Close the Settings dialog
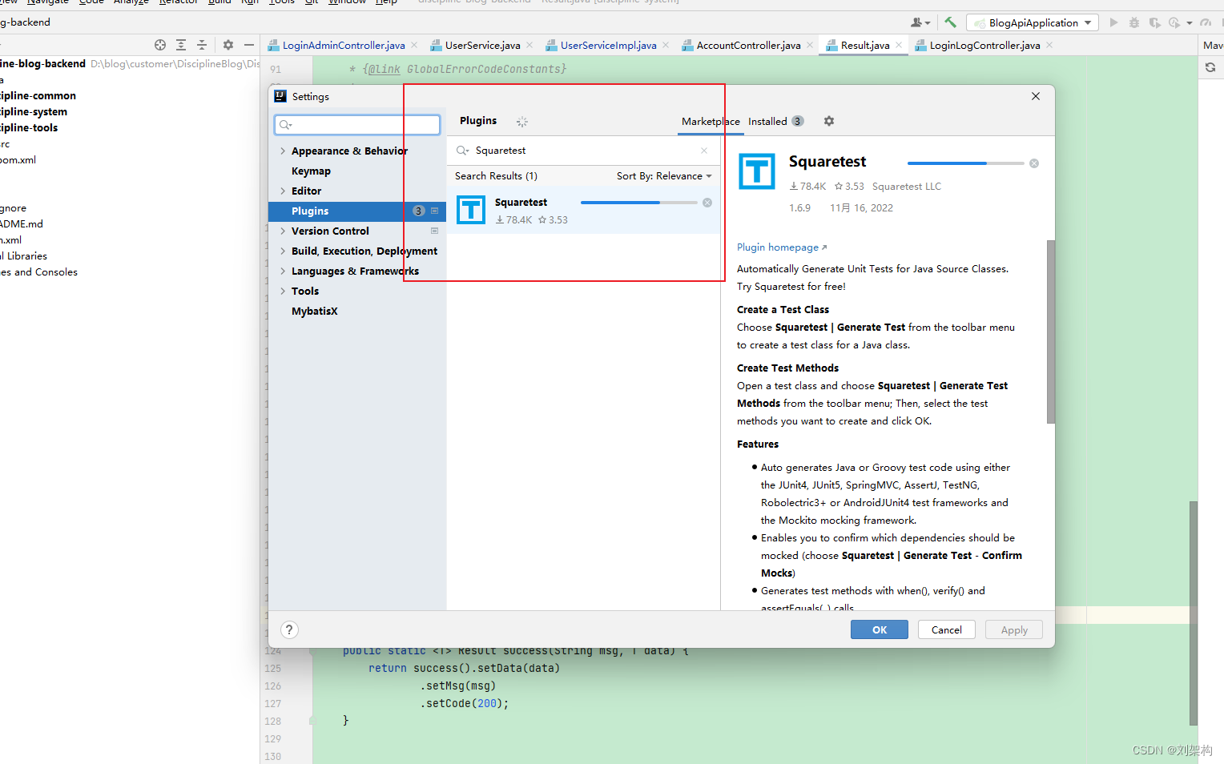This screenshot has height=764, width=1224. [x=1036, y=96]
